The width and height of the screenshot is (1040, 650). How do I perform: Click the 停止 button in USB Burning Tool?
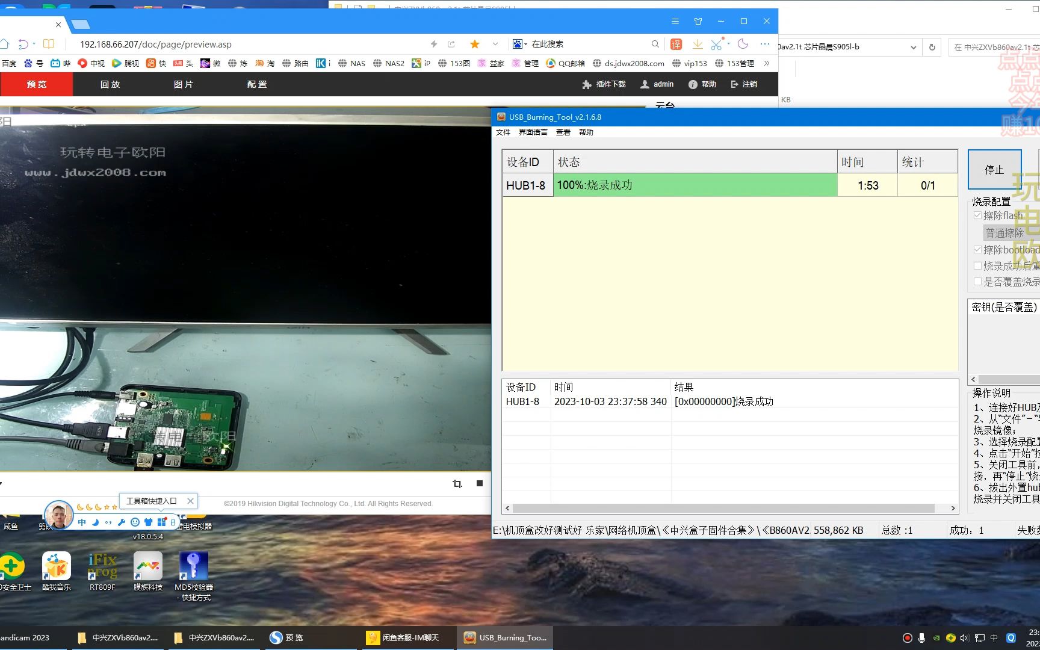point(994,169)
